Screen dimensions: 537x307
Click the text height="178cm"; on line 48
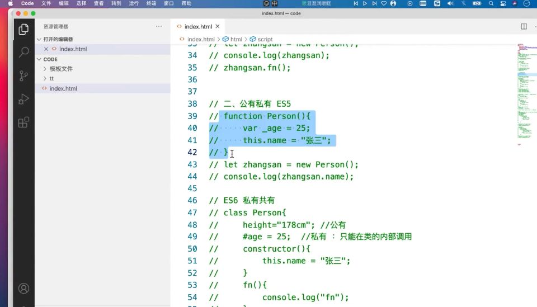pyautogui.click(x=279, y=225)
